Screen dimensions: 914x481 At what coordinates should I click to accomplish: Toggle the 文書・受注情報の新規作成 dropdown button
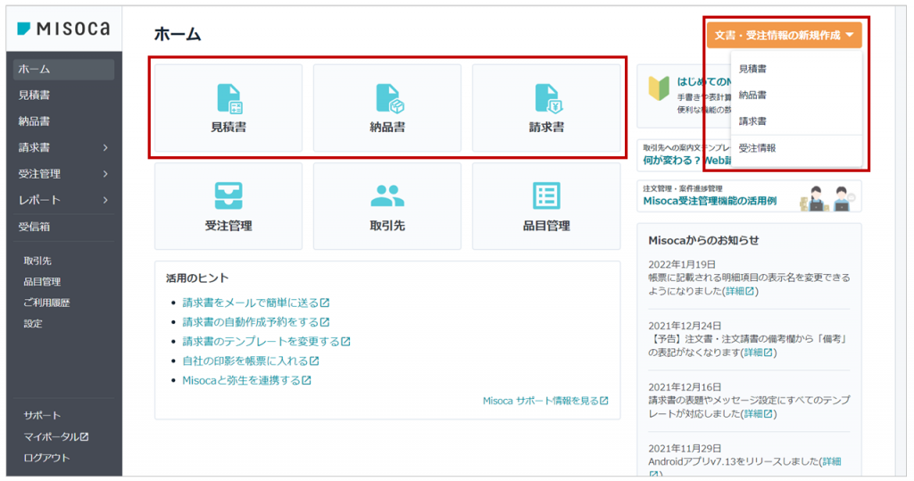[x=784, y=36]
